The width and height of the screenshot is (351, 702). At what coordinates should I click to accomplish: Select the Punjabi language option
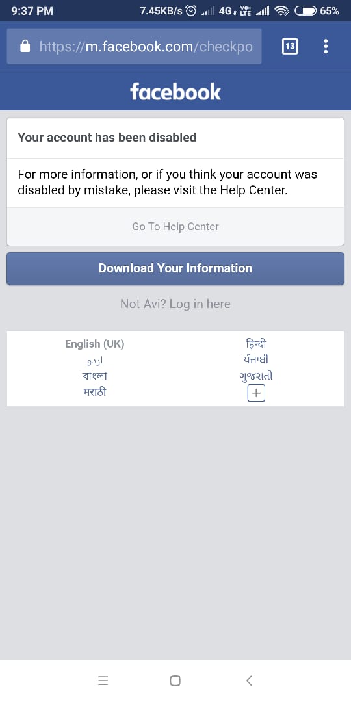257,359
